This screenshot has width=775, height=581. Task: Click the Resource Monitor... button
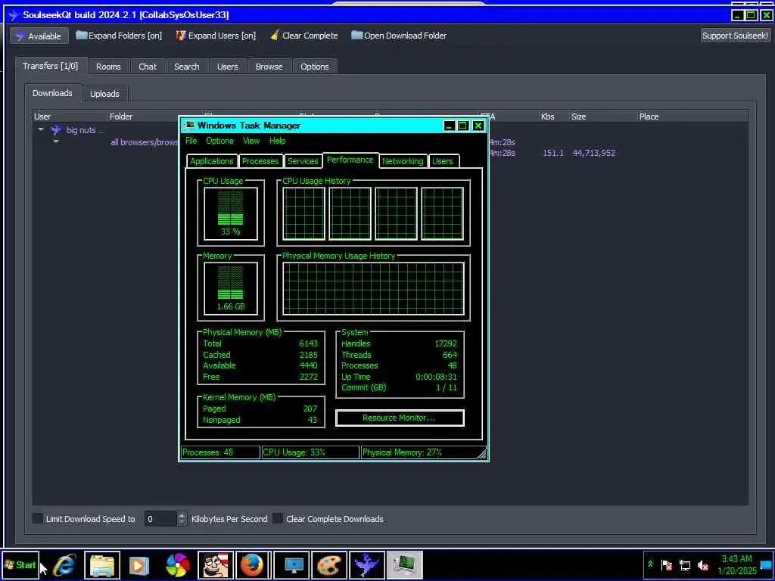coord(400,418)
